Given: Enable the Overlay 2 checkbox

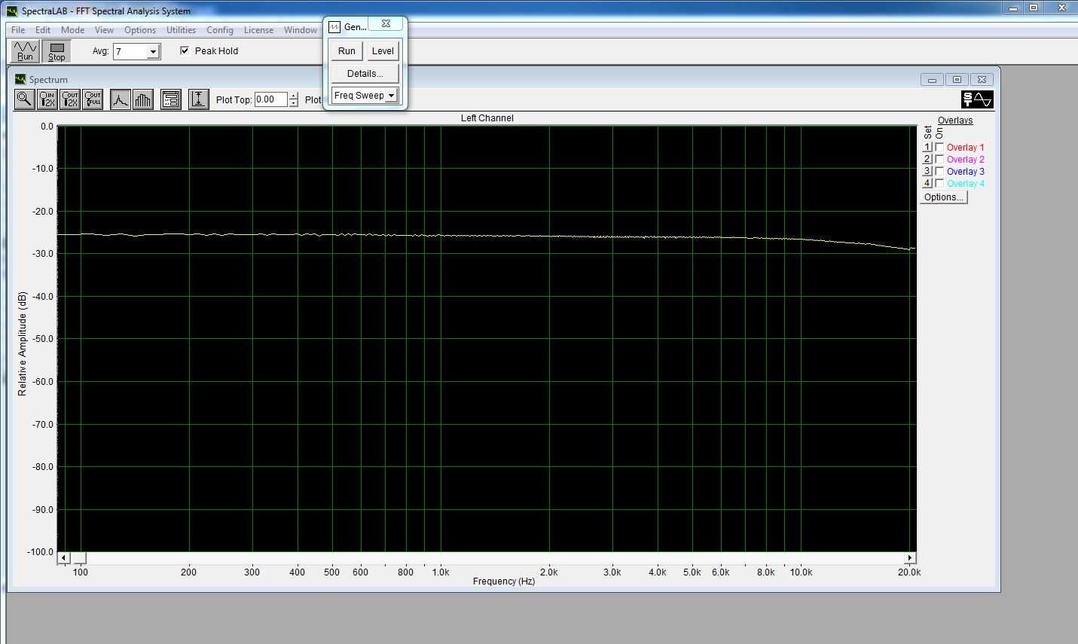Looking at the screenshot, I should pyautogui.click(x=939, y=160).
